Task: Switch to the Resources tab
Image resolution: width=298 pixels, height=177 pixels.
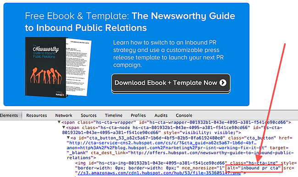Action: pos(37,115)
